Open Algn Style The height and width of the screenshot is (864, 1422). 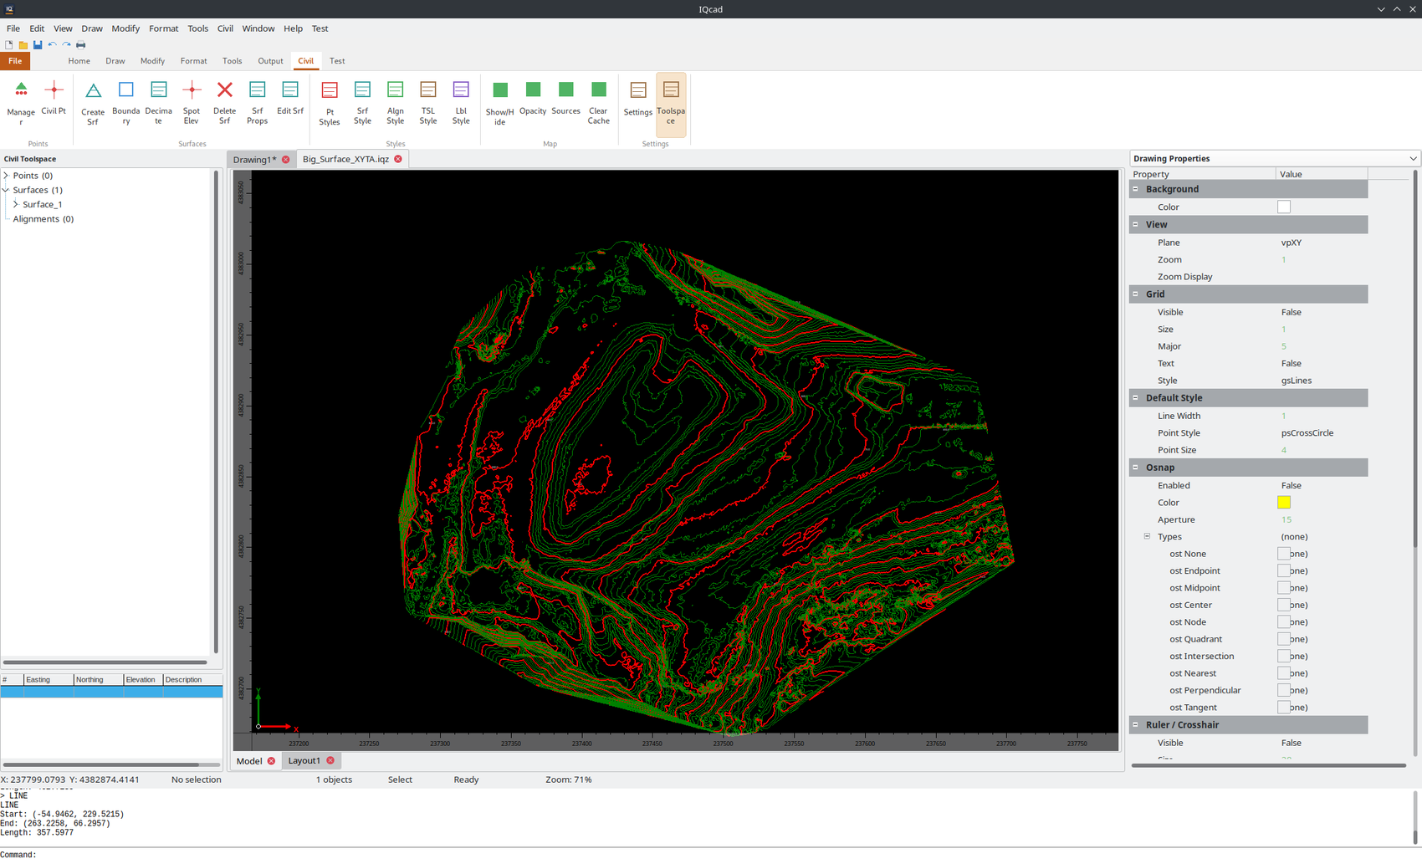pyautogui.click(x=395, y=103)
